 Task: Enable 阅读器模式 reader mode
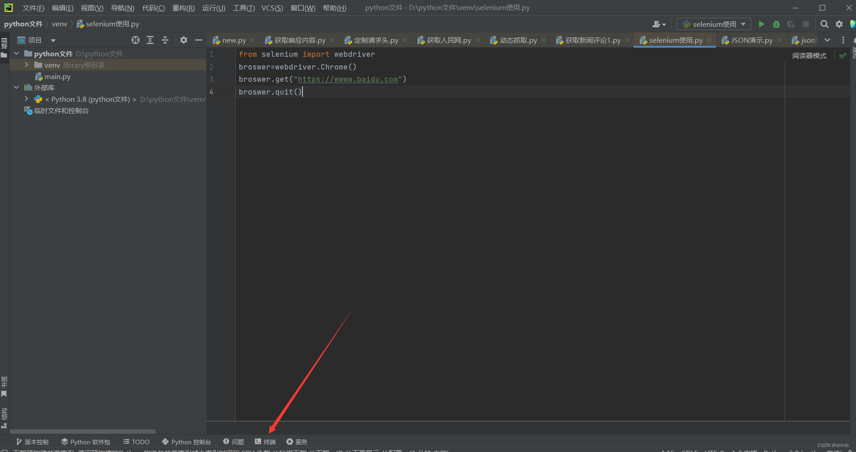point(809,55)
